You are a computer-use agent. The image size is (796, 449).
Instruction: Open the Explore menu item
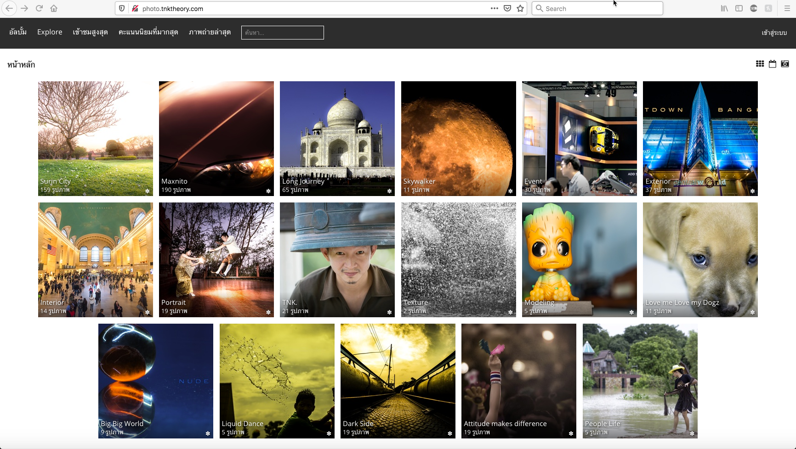click(50, 32)
